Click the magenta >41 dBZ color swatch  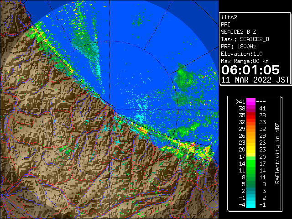[251, 101]
